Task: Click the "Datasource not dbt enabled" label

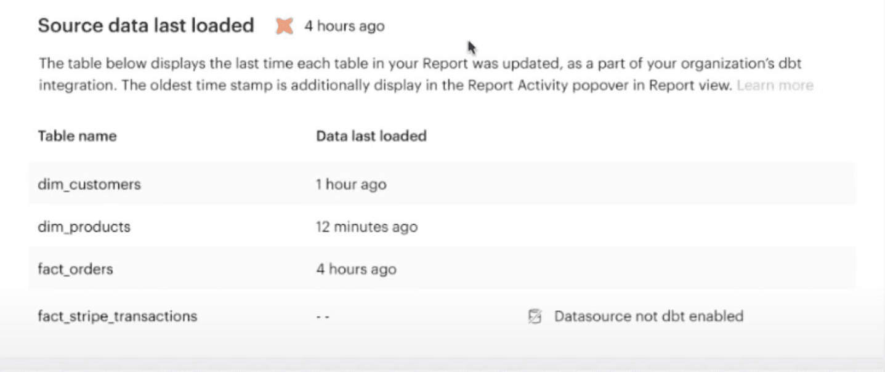Action: 649,317
